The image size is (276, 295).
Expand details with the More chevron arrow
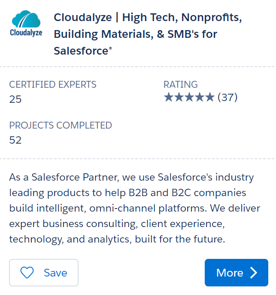tap(254, 273)
